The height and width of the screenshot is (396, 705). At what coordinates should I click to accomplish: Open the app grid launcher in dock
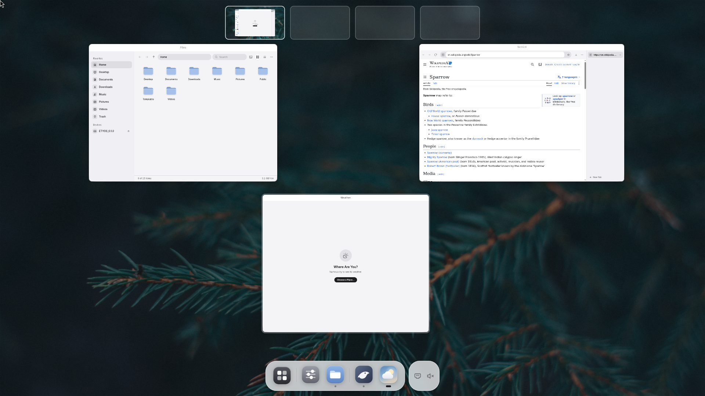(x=282, y=375)
